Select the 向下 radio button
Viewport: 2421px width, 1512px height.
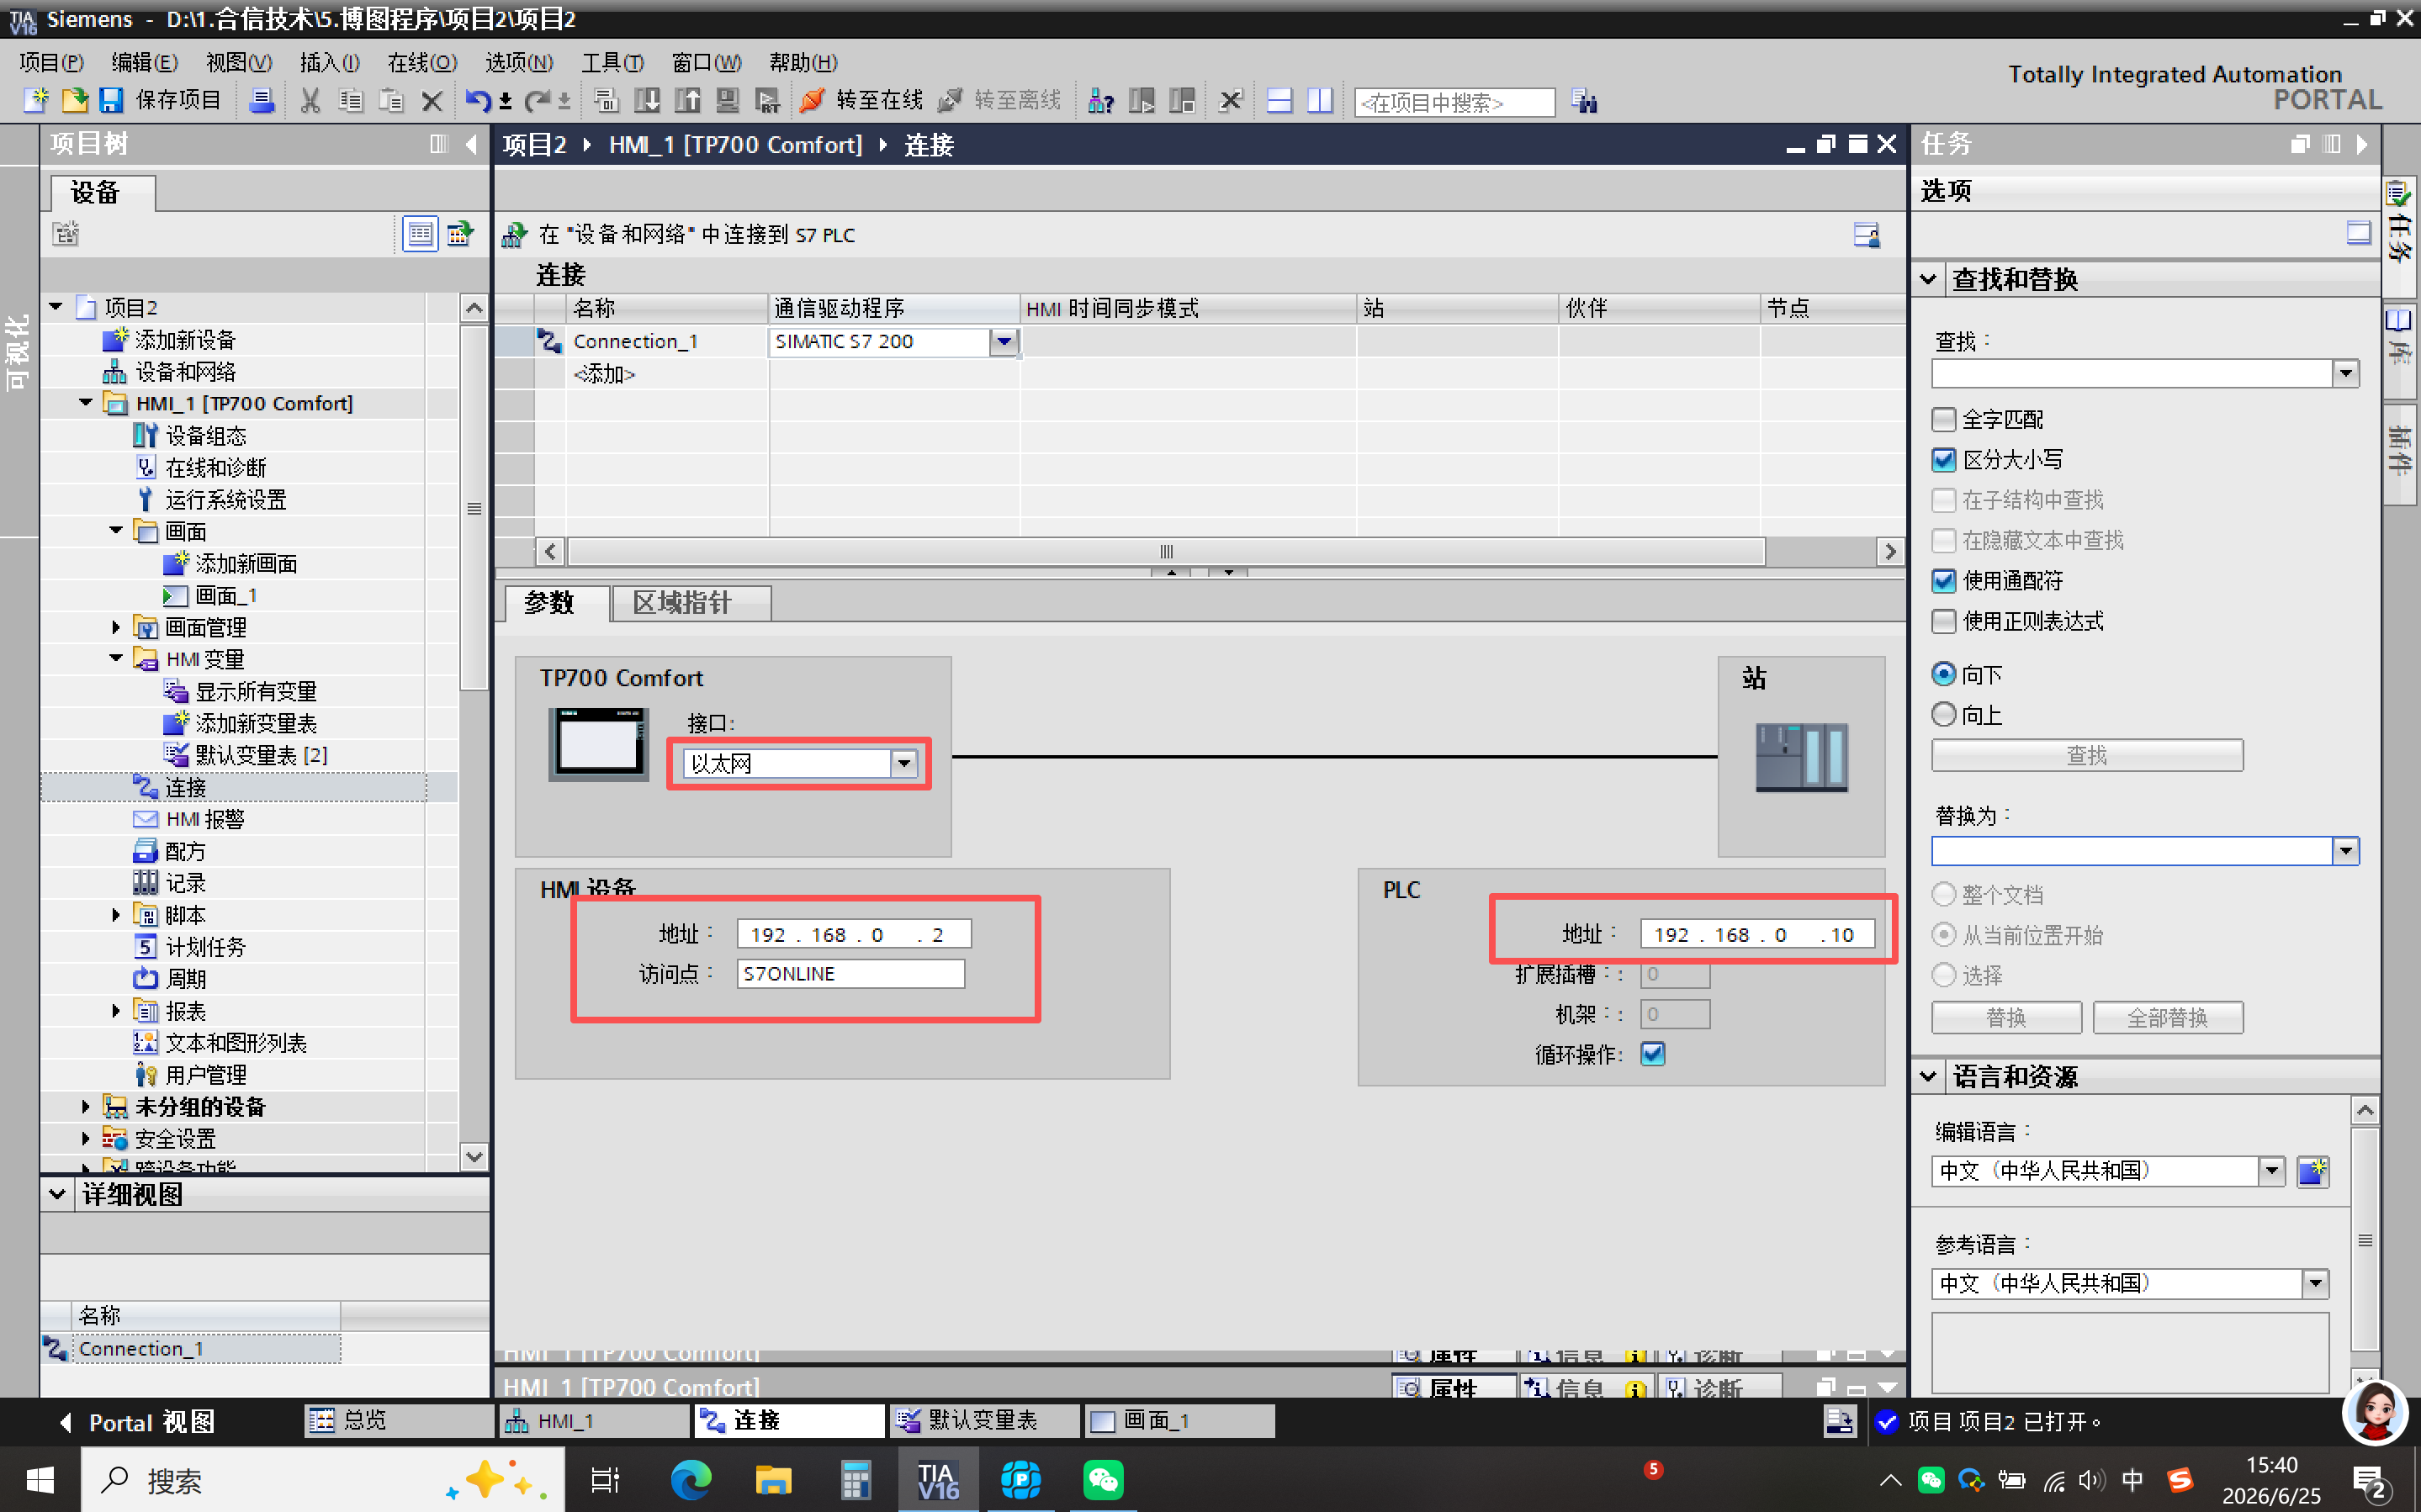tap(1943, 674)
